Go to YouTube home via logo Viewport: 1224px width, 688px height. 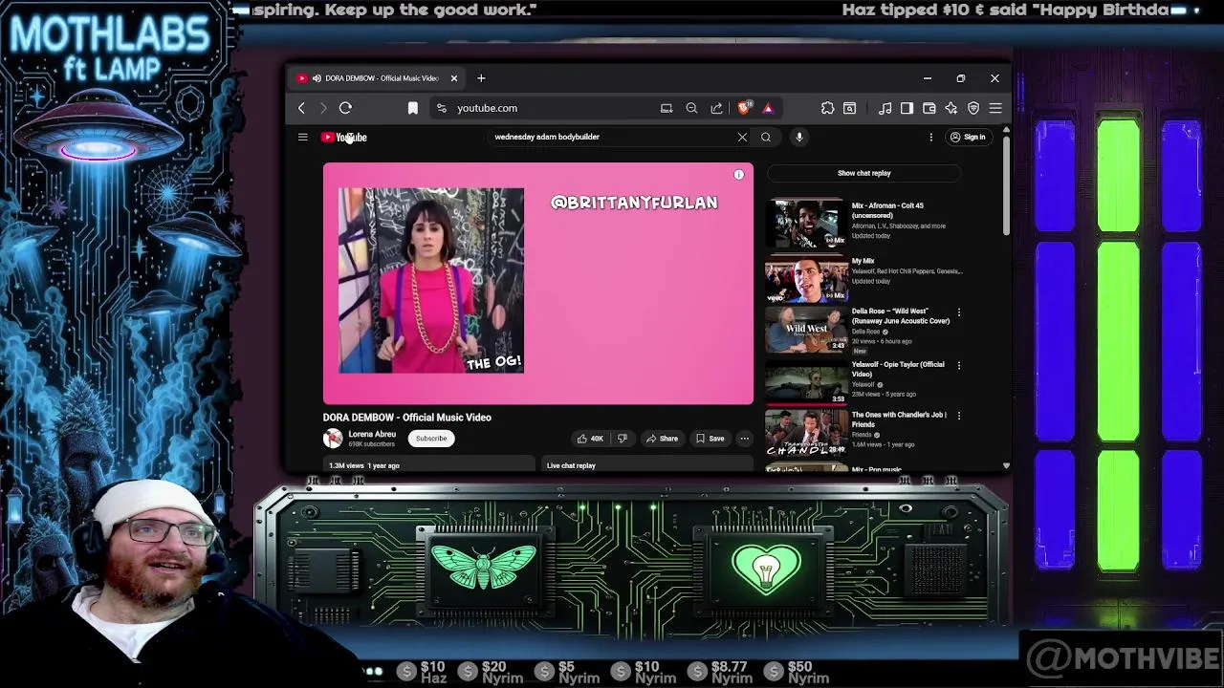click(343, 137)
